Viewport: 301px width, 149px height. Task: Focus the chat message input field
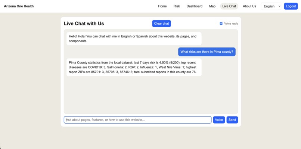click(x=137, y=120)
